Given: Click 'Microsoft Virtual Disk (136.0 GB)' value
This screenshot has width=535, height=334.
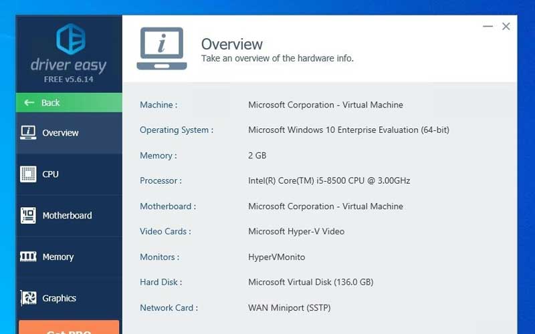Looking at the screenshot, I should pyautogui.click(x=311, y=282).
